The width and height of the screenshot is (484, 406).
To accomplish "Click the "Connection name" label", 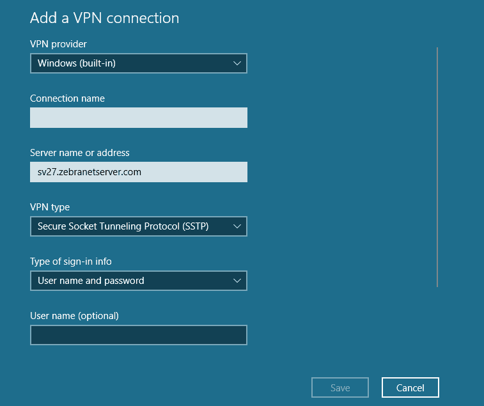I will (x=67, y=98).
